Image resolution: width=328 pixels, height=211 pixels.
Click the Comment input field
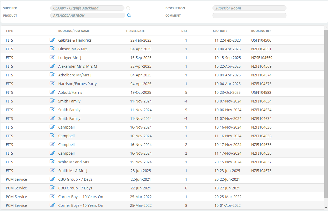click(x=249, y=16)
